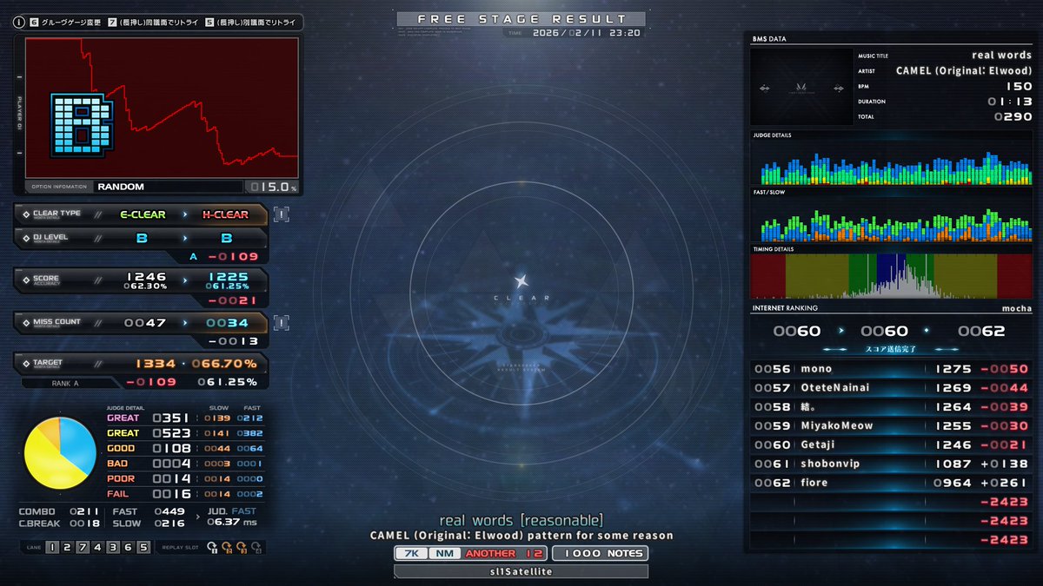Viewport: 1043px width, 586px height.
Task: Select the orange replay slot 3 icon
Action: point(241,547)
